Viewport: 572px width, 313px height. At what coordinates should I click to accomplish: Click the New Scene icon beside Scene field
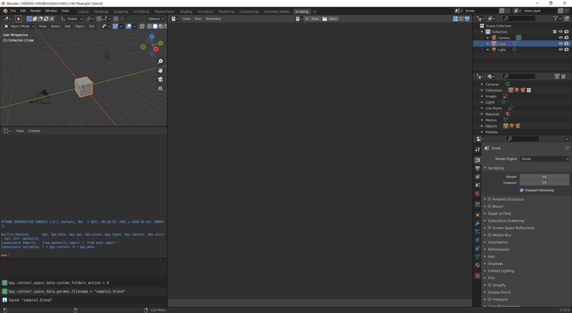click(x=502, y=11)
